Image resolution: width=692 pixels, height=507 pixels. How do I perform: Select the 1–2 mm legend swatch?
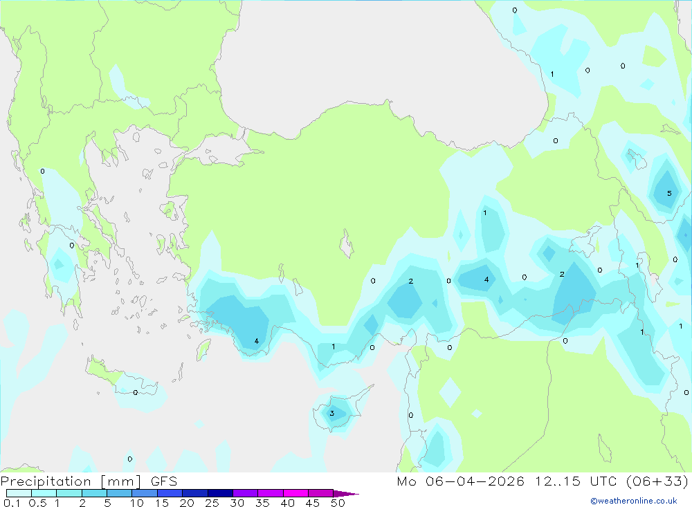pos(69,493)
